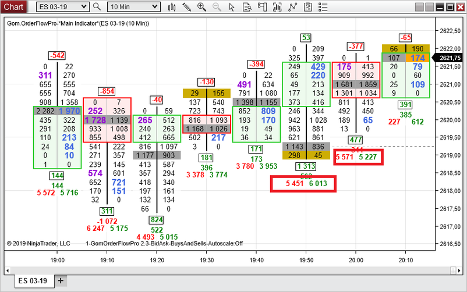Click the 491 purple bid value
This screenshot has height=292, width=467.
[244, 84]
